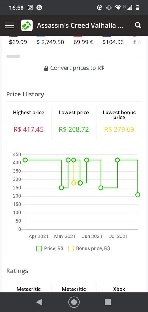Tap the Android home circle button
148x312 pixels.
pos(74,302)
